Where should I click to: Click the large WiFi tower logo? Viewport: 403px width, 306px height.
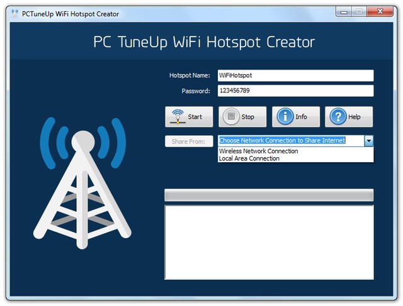point(82,183)
